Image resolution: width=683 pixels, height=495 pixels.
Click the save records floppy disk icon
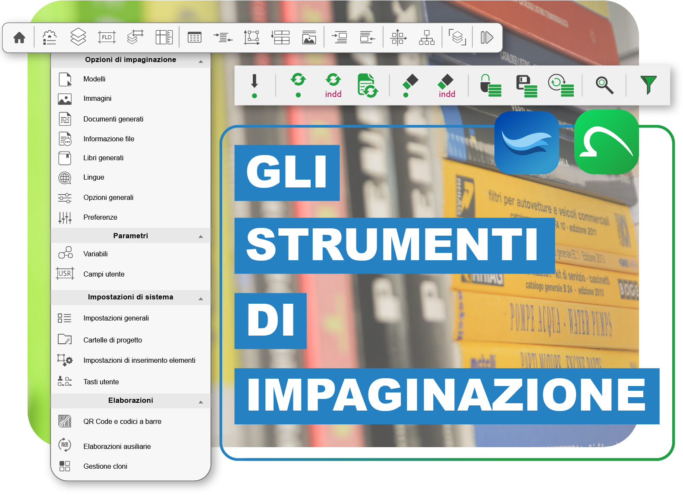[x=527, y=86]
